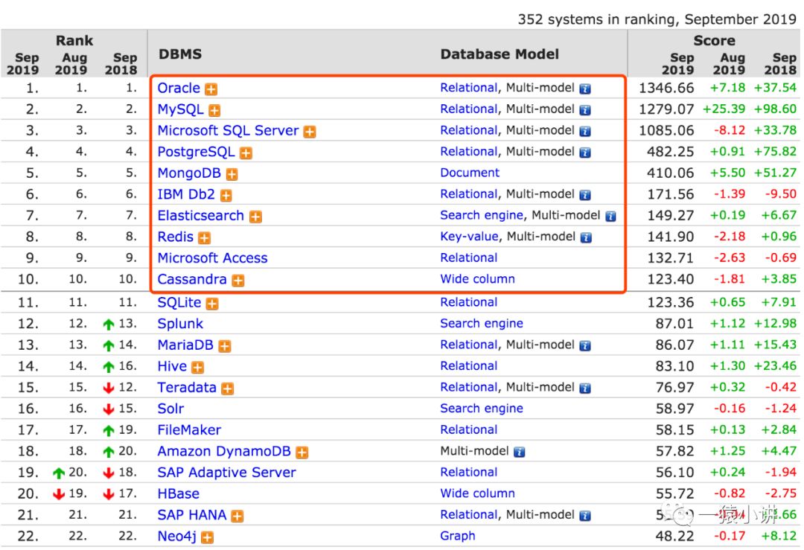Open the Neo4j link
This screenshot has height=550, width=804.
click(x=177, y=536)
